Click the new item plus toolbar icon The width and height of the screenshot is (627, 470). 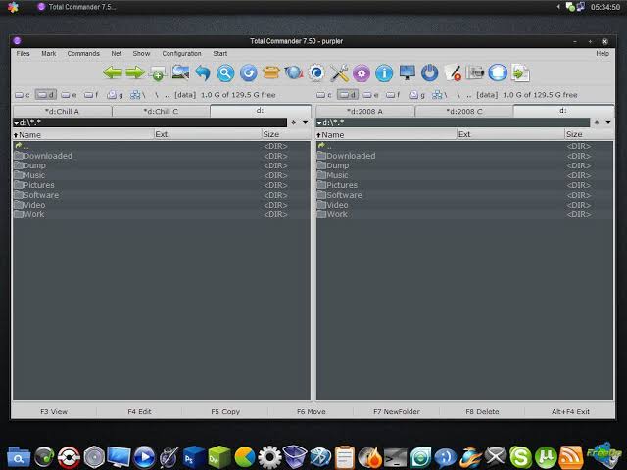coord(158,73)
